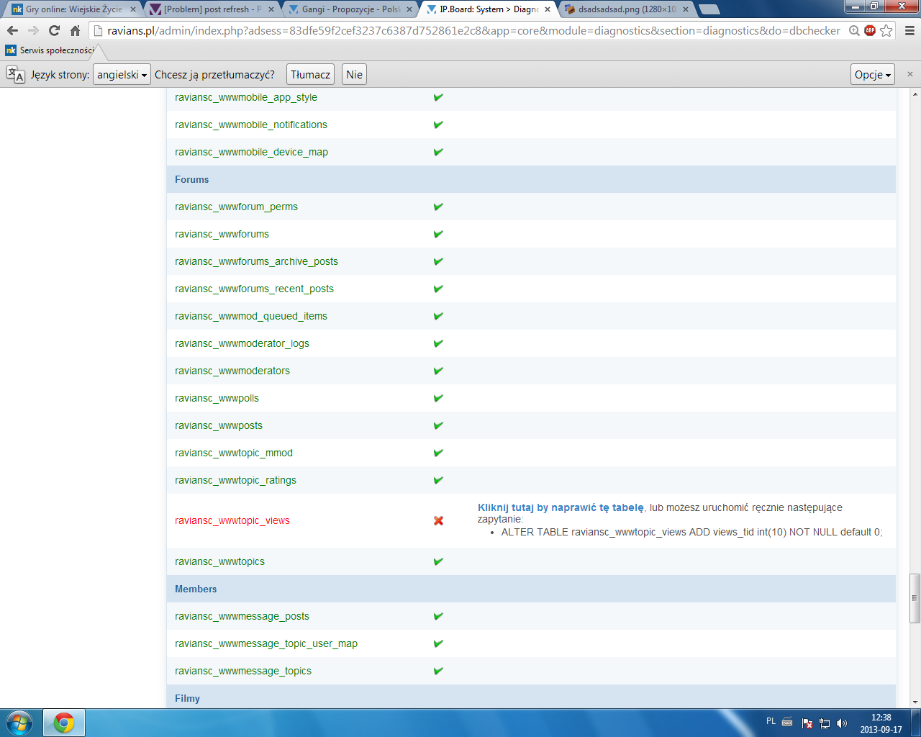921x737 pixels.
Task: Click the vertical page scrollbar thumb
Action: pos(915,597)
